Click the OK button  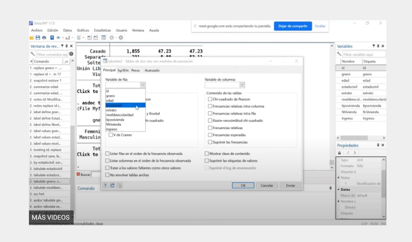tap(243, 185)
